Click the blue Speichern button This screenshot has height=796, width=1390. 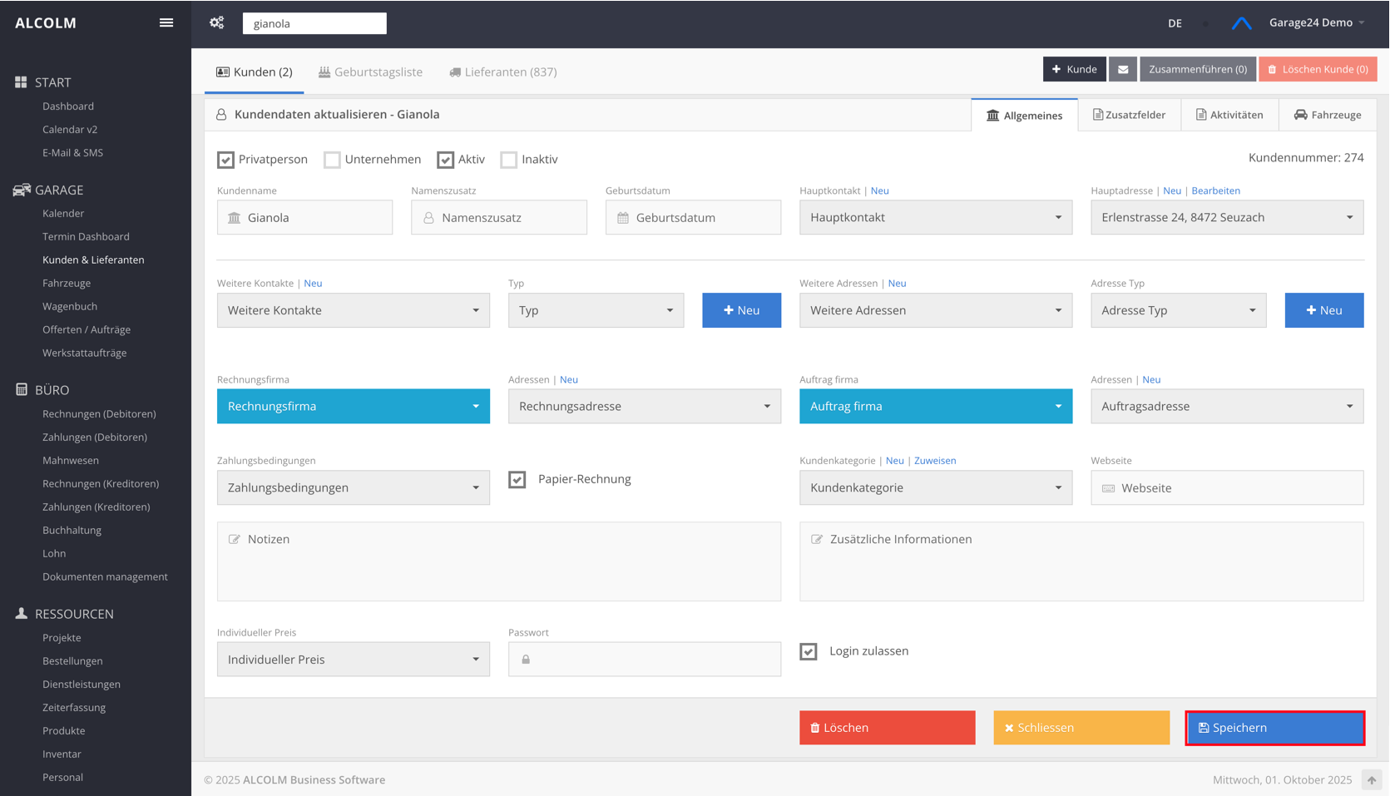(1274, 728)
